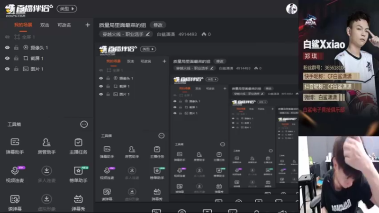Click the 工具箱 section label
This screenshot has width=379, height=213.
click(x=14, y=124)
